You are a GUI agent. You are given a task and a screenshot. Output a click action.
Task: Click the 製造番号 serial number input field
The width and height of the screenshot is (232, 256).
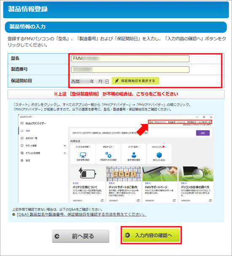click(x=130, y=70)
